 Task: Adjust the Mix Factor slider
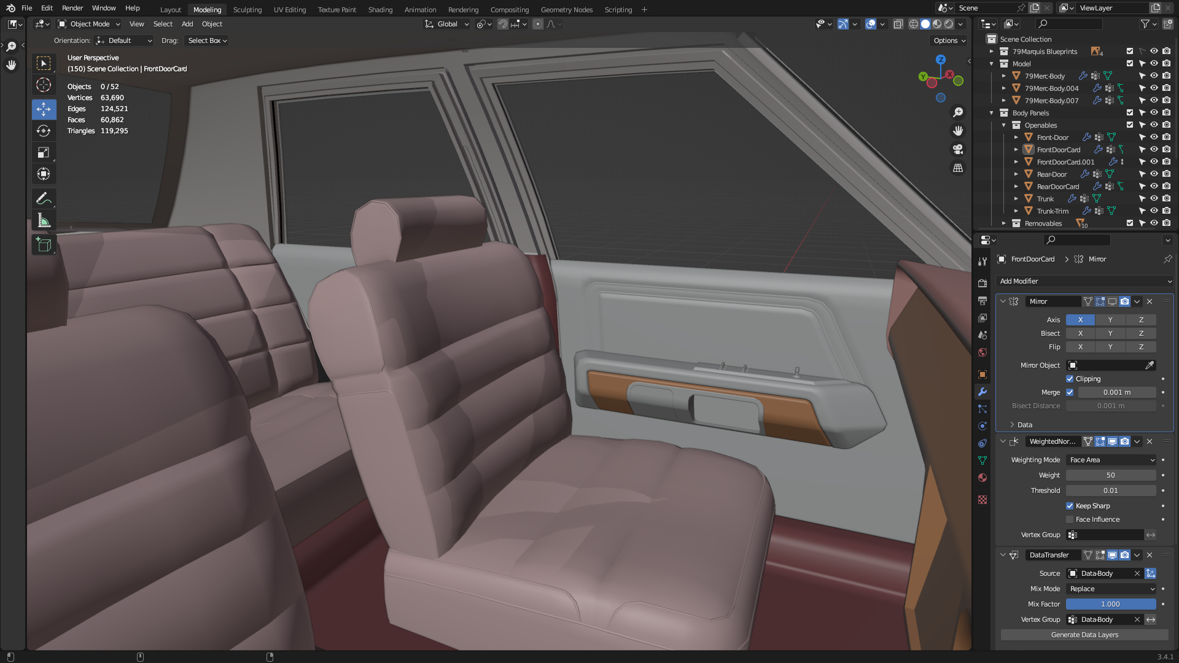click(x=1110, y=604)
